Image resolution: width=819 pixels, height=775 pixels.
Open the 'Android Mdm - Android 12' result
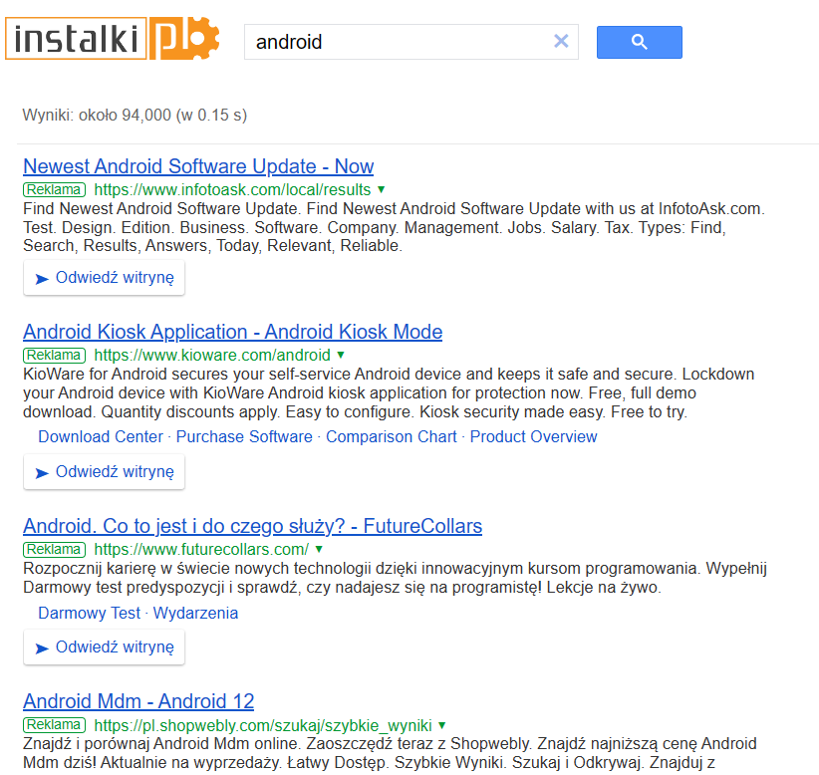pyautogui.click(x=138, y=701)
